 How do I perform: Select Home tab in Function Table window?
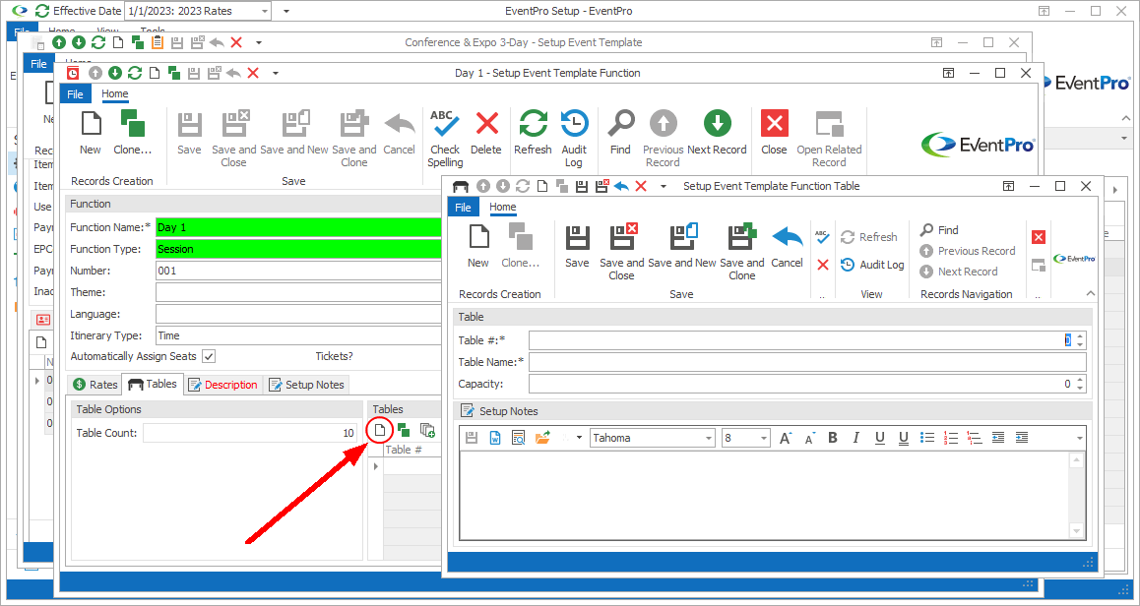(x=502, y=208)
